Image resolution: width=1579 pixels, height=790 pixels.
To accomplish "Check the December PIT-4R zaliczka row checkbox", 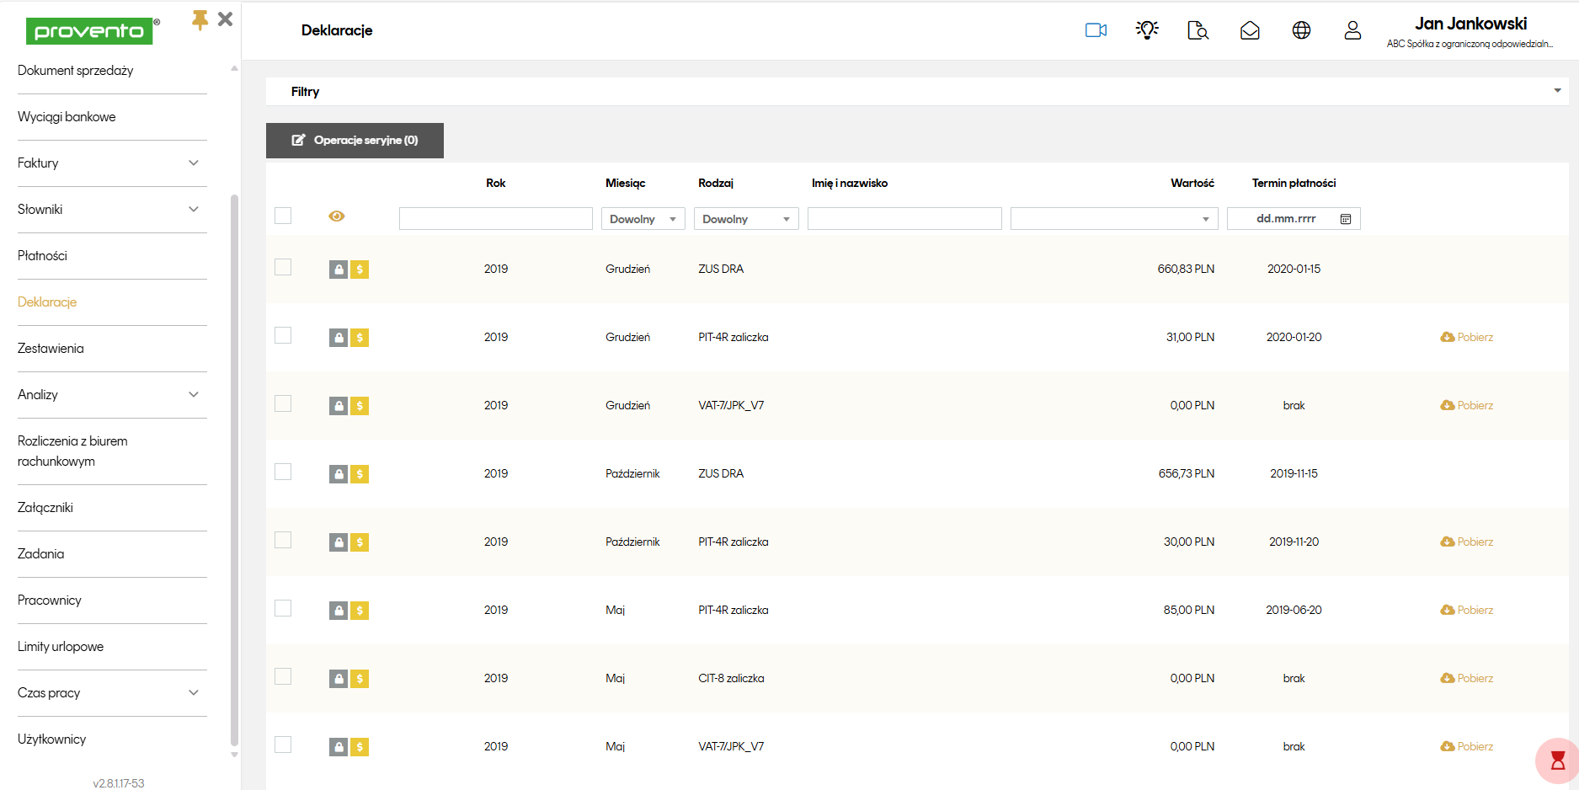I will [283, 336].
